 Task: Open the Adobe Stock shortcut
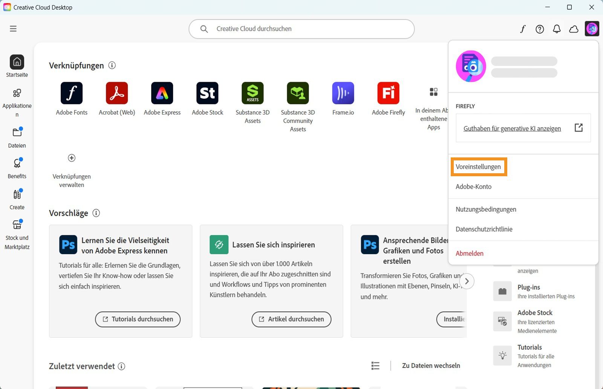pos(207,99)
